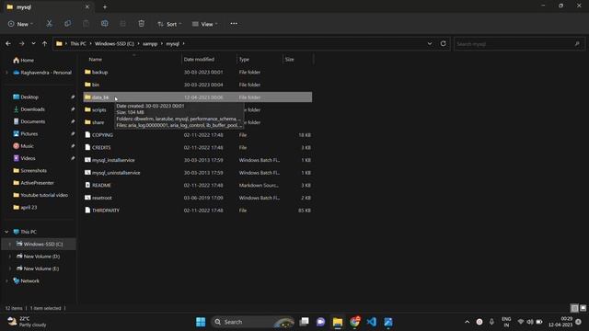Image resolution: width=589 pixels, height=331 pixels.
Task: Open File Explorer on the taskbar
Action: [x=338, y=322]
